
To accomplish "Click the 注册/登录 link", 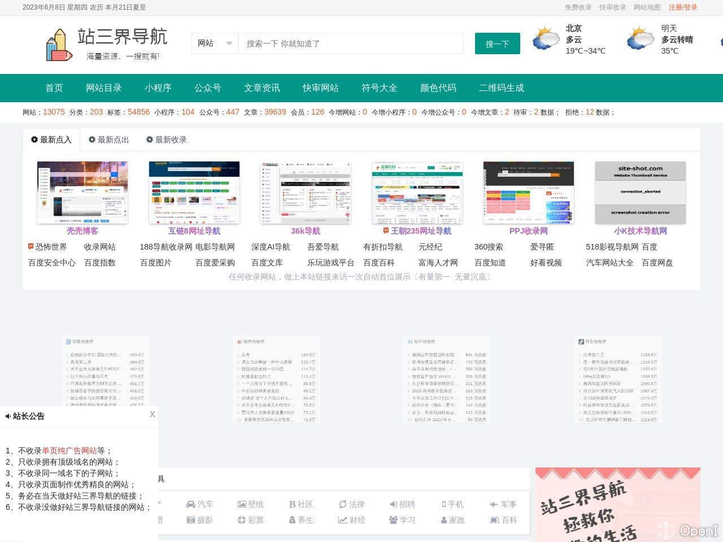I will (682, 7).
